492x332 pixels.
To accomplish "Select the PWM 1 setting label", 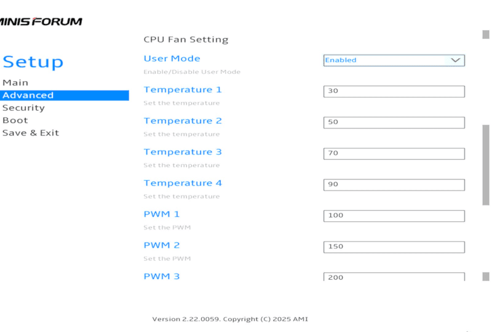I will click(x=162, y=214).
